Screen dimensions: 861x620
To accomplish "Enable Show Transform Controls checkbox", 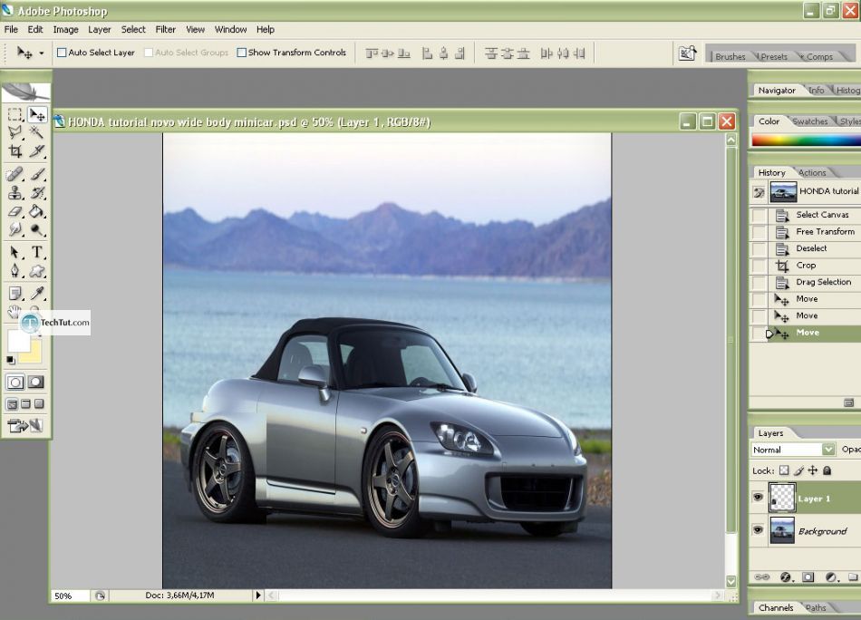I will click(x=241, y=53).
